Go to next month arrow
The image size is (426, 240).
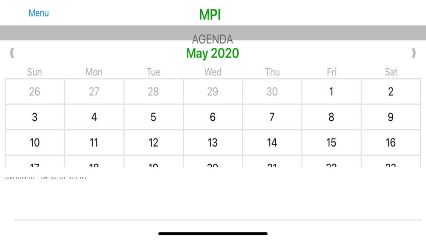click(x=414, y=53)
